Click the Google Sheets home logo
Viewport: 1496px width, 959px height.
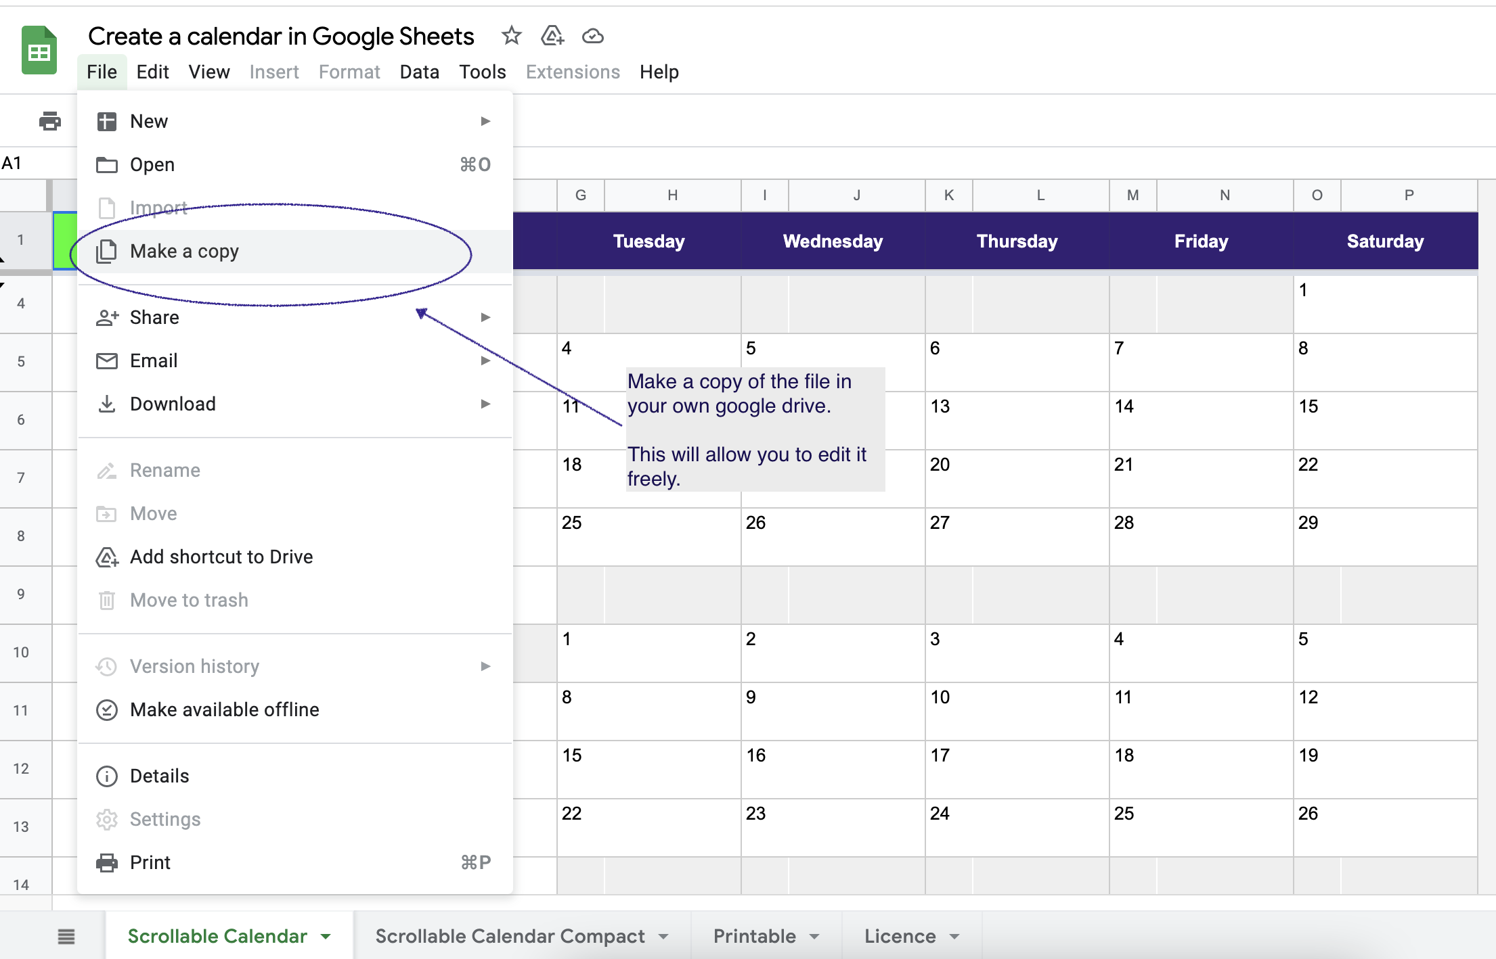[39, 50]
